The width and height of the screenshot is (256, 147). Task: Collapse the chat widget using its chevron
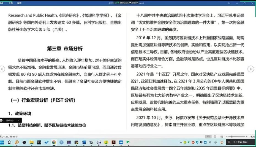point(19,120)
